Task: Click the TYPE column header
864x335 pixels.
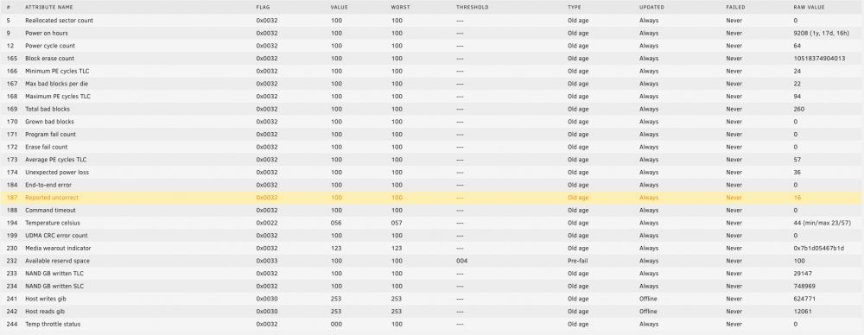Action: (x=575, y=7)
